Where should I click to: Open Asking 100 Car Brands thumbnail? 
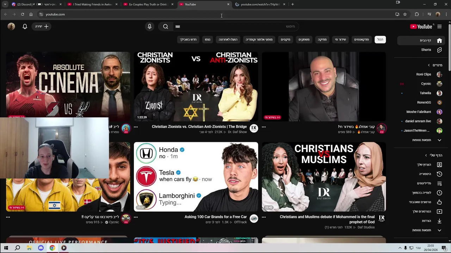coord(196,177)
